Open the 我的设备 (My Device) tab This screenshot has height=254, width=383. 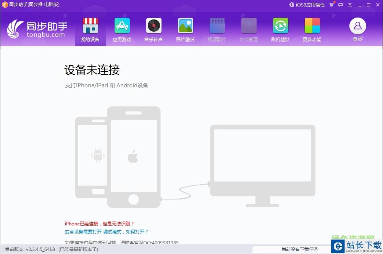coord(90,30)
